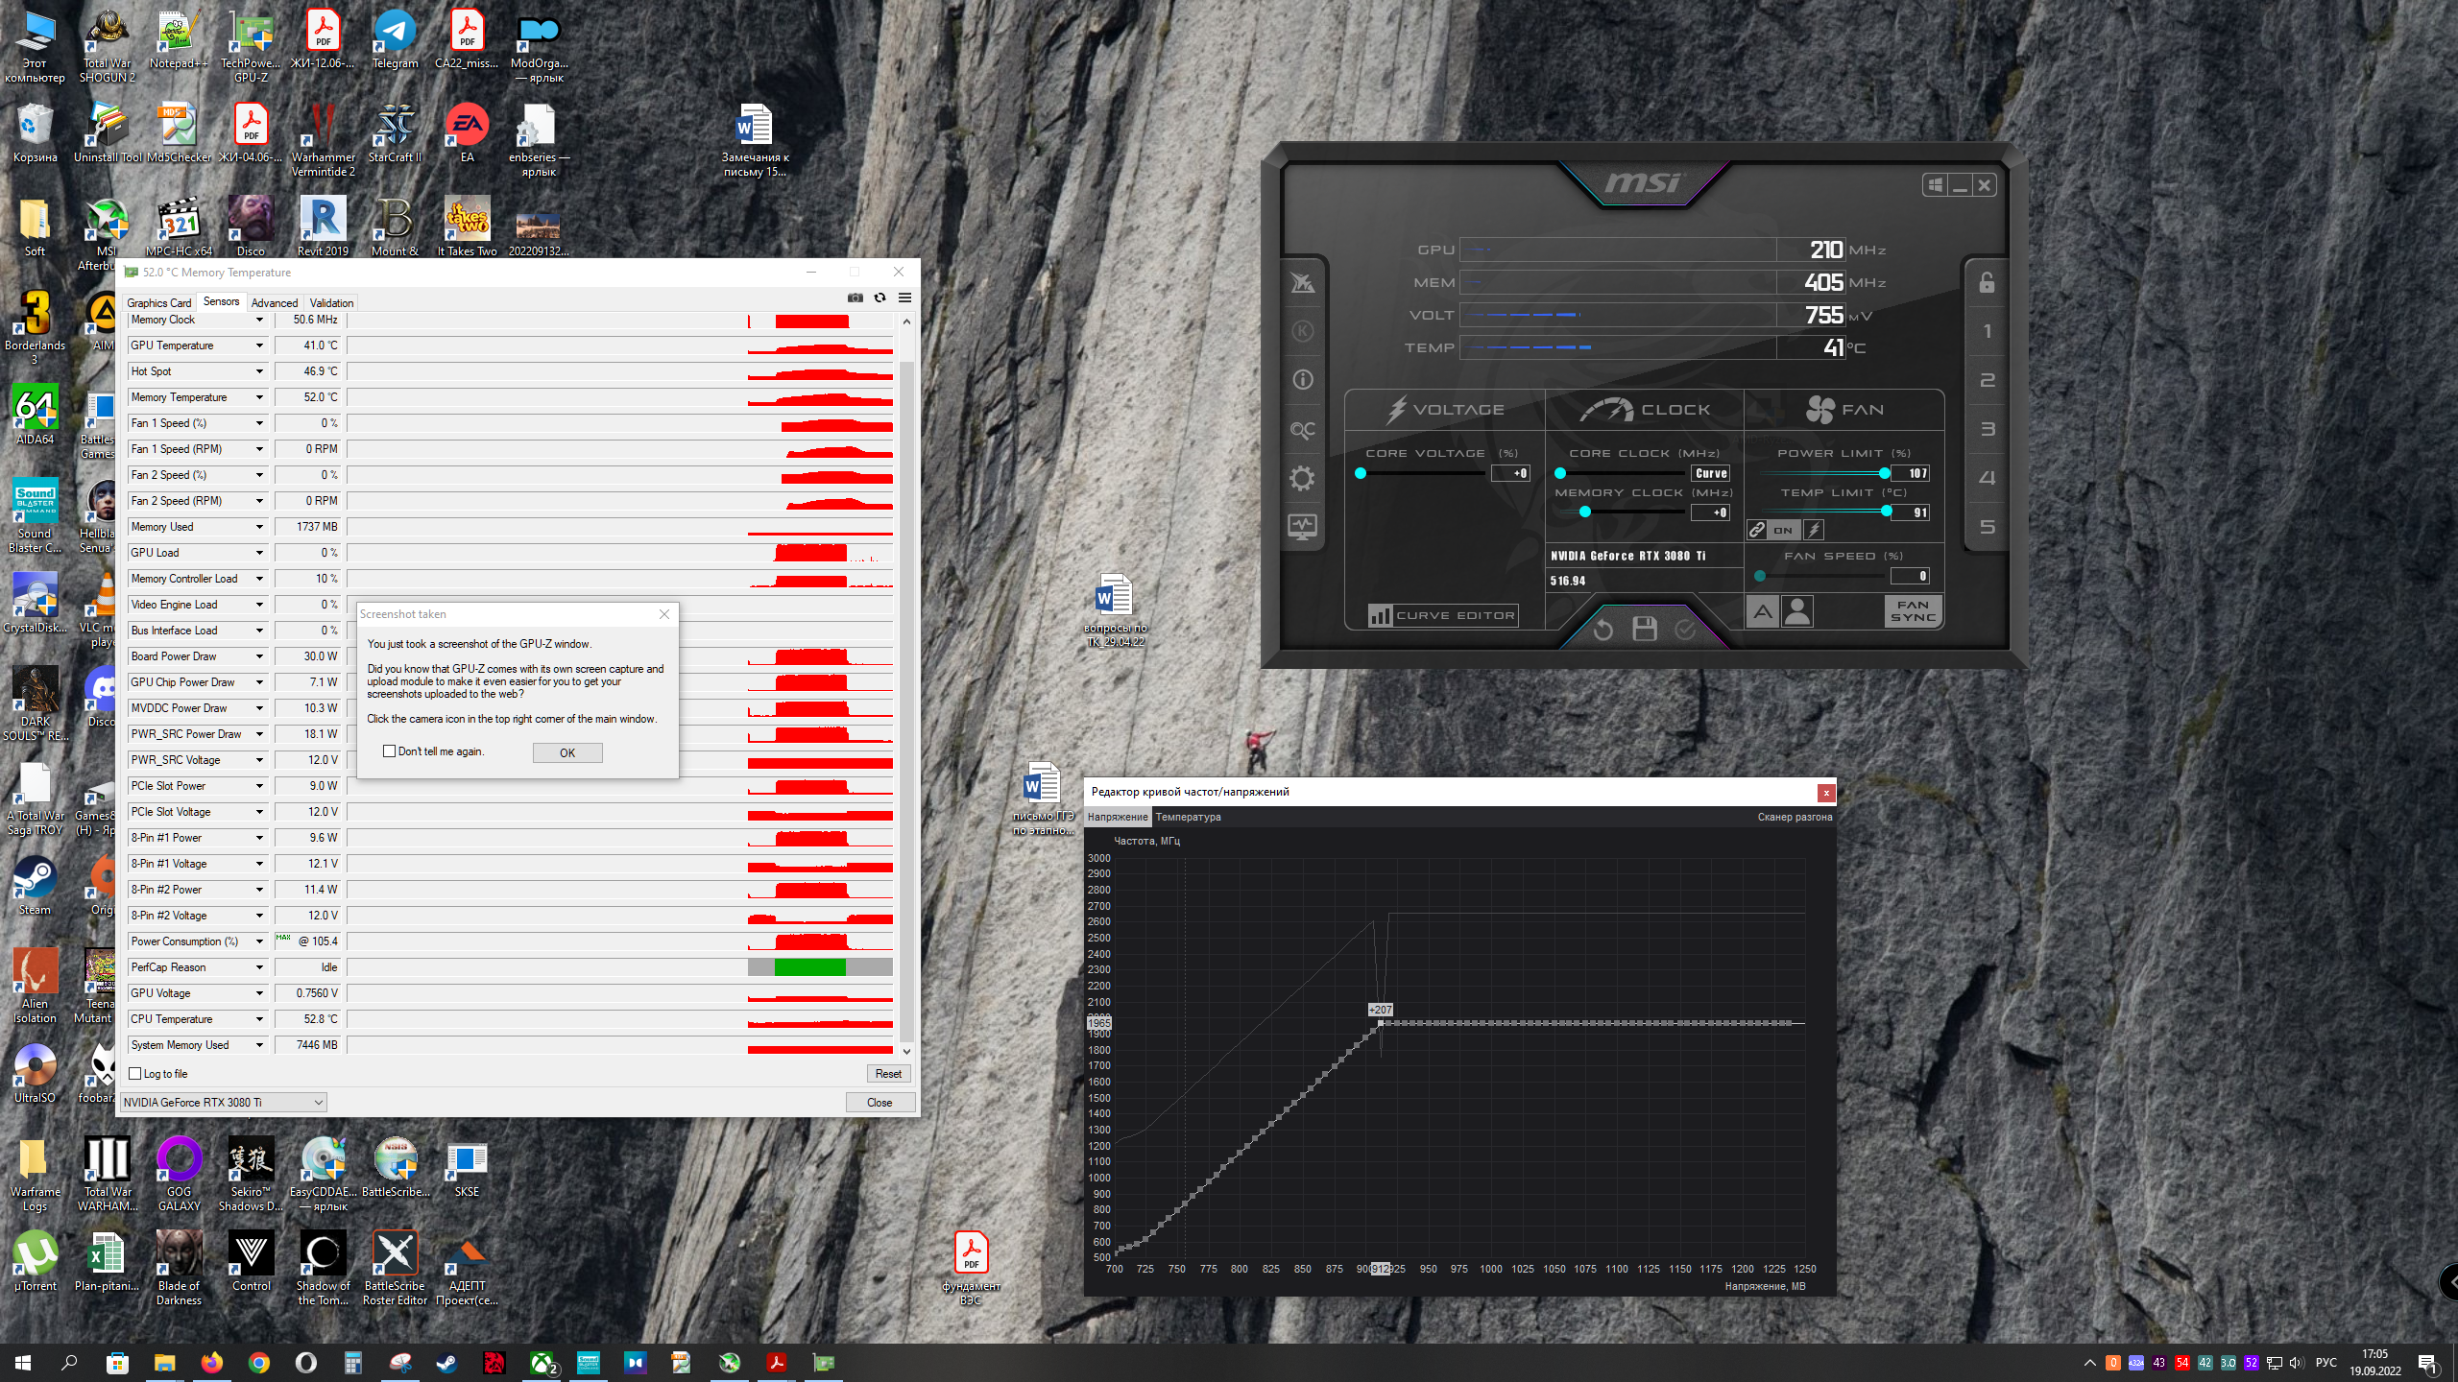Open hardware monitor icon in Afterburner sidebar
This screenshot has height=1382, width=2458.
click(1302, 527)
